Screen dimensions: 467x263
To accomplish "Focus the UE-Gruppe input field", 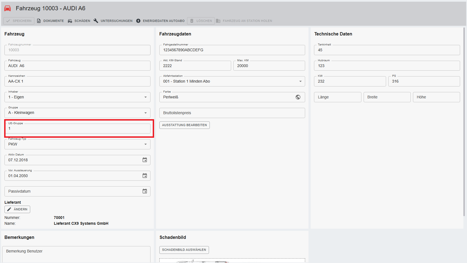I will (x=77, y=129).
